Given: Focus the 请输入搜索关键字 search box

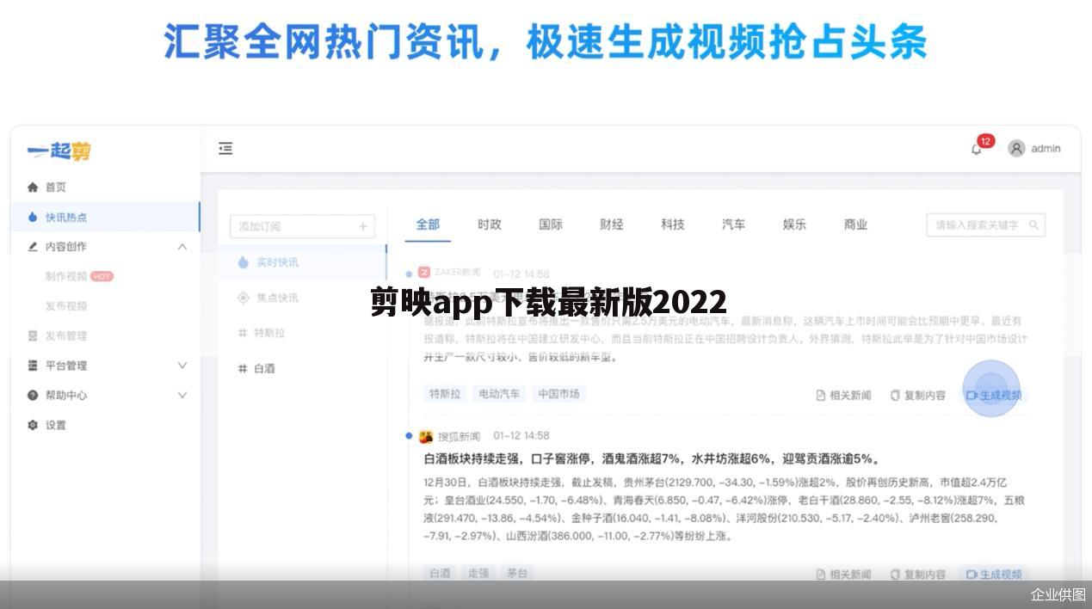Looking at the screenshot, I should point(985,225).
